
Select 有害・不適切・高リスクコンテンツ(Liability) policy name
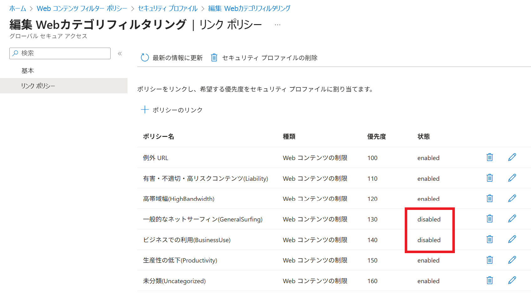pyautogui.click(x=206, y=179)
